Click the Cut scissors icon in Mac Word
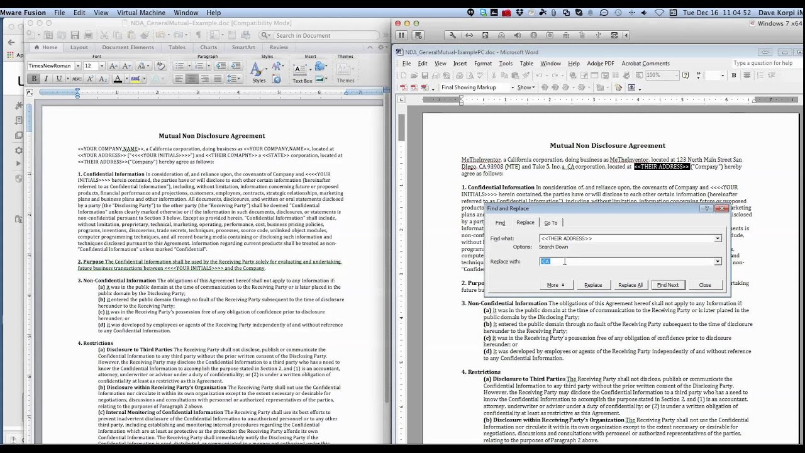This screenshot has height=453, width=805. coord(105,35)
